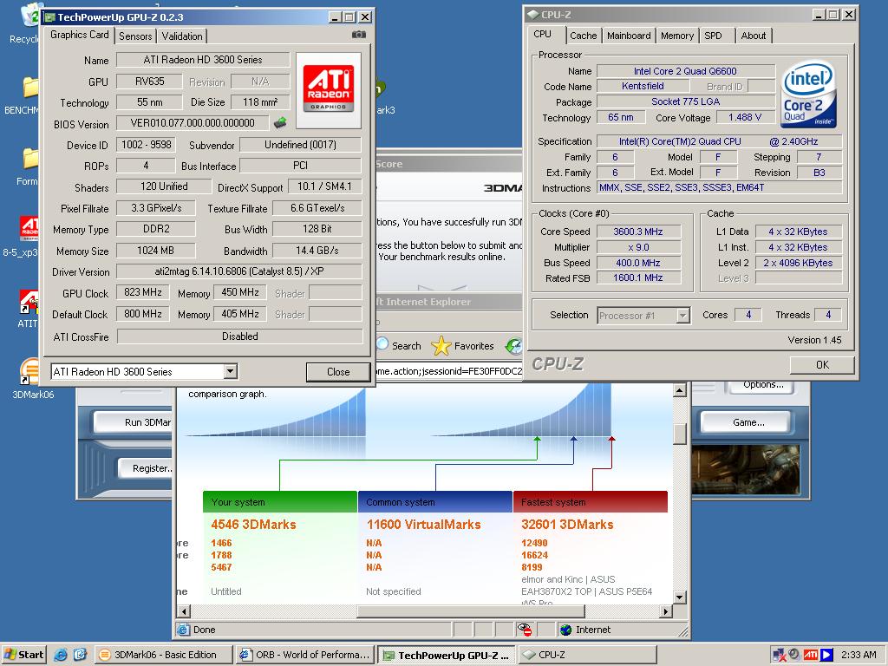
Task: Click the Favorites star in Internet Explorer
Action: [441, 345]
